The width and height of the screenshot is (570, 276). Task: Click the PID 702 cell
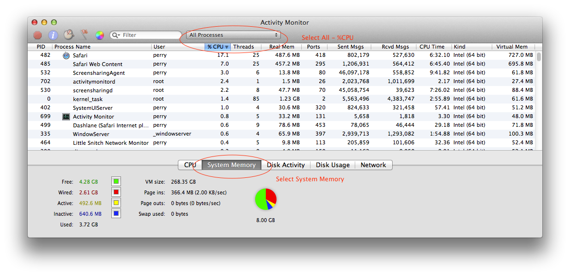(x=46, y=82)
